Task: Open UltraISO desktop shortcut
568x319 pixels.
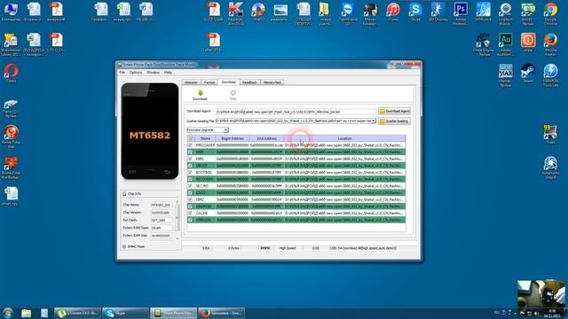Action: click(258, 12)
